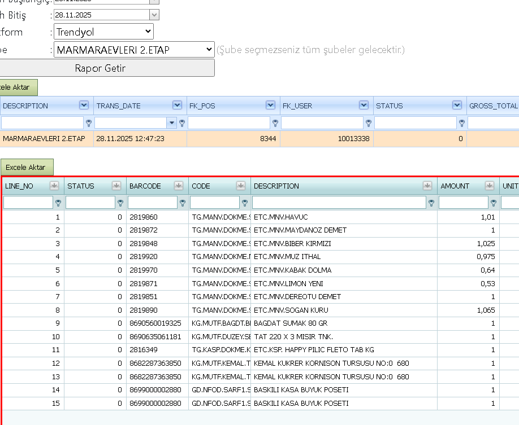Open the Trendyol platform dropdown
519x425 pixels.
[x=103, y=32]
